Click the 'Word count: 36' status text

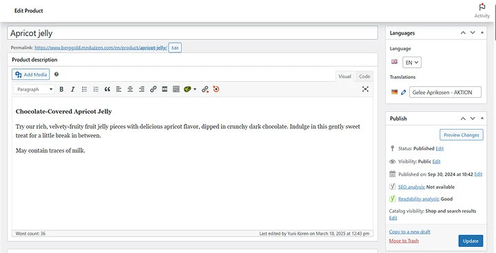coord(31,234)
